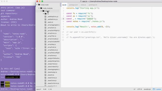This screenshot has width=162, height=91.
Task: Click the commented fs.appendFile line
Action: tap(111, 37)
